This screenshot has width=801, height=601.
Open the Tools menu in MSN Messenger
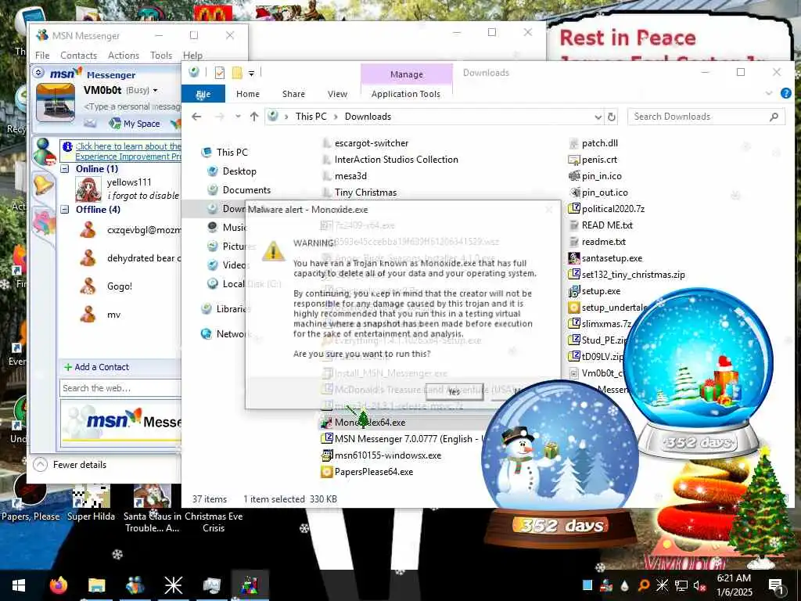161,56
